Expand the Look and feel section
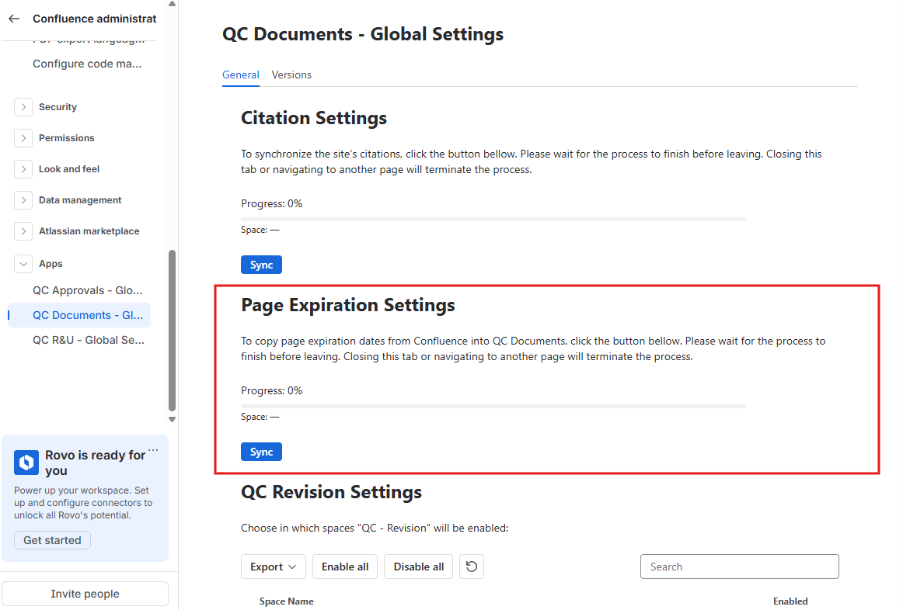Viewport: 903px width, 610px height. pos(23,169)
